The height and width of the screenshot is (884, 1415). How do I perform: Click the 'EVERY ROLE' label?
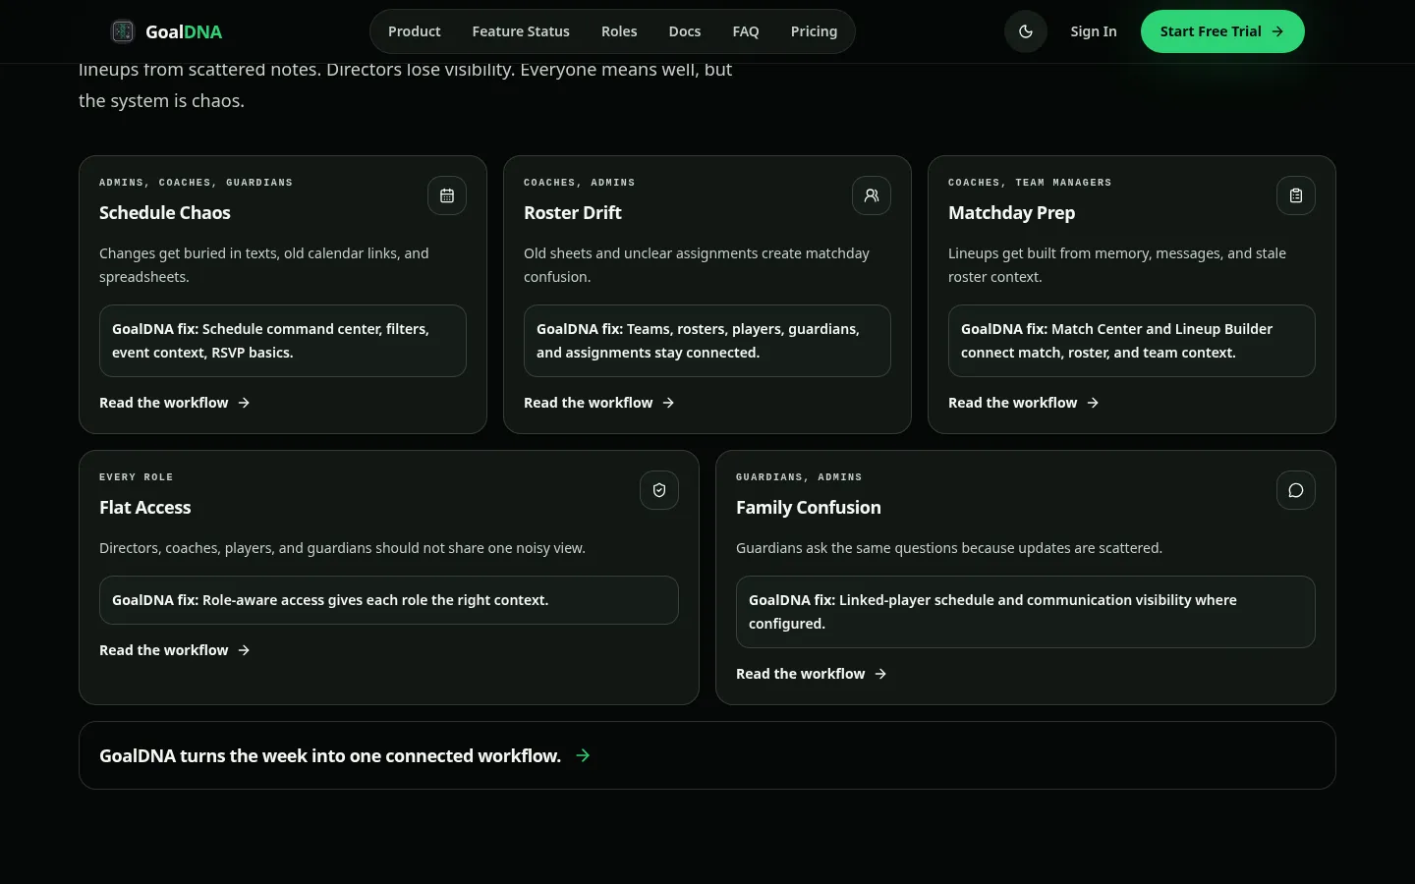137,477
